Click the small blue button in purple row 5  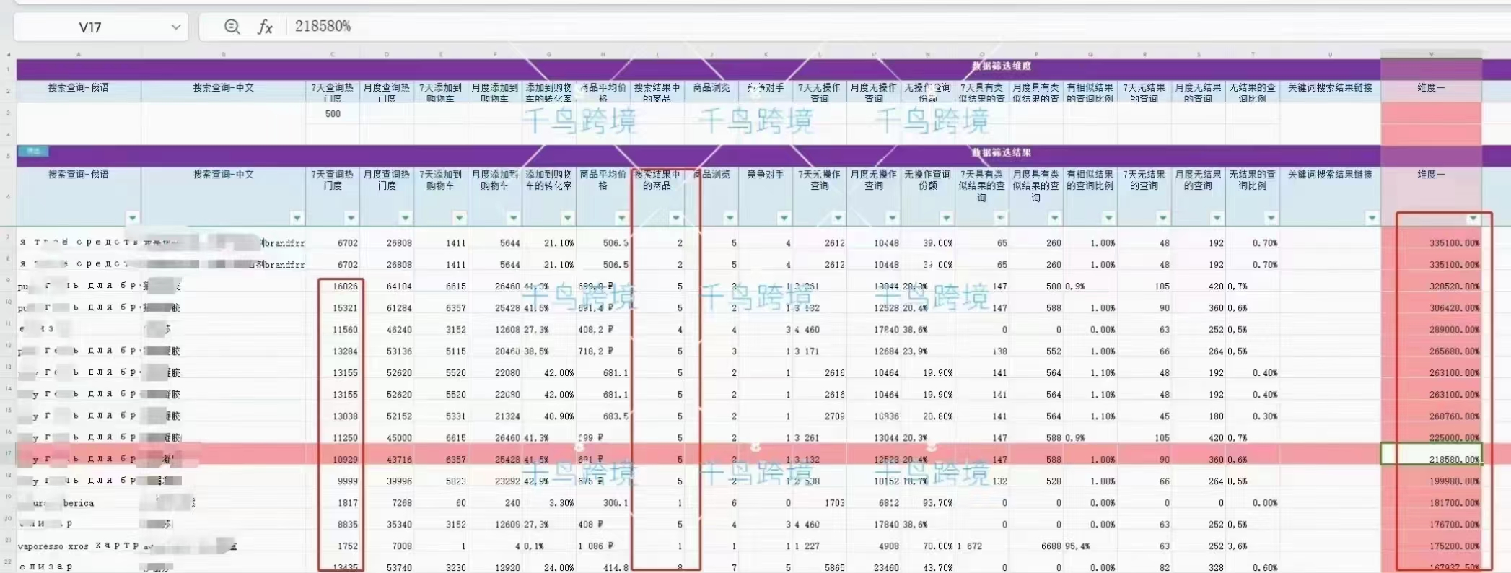pos(33,152)
